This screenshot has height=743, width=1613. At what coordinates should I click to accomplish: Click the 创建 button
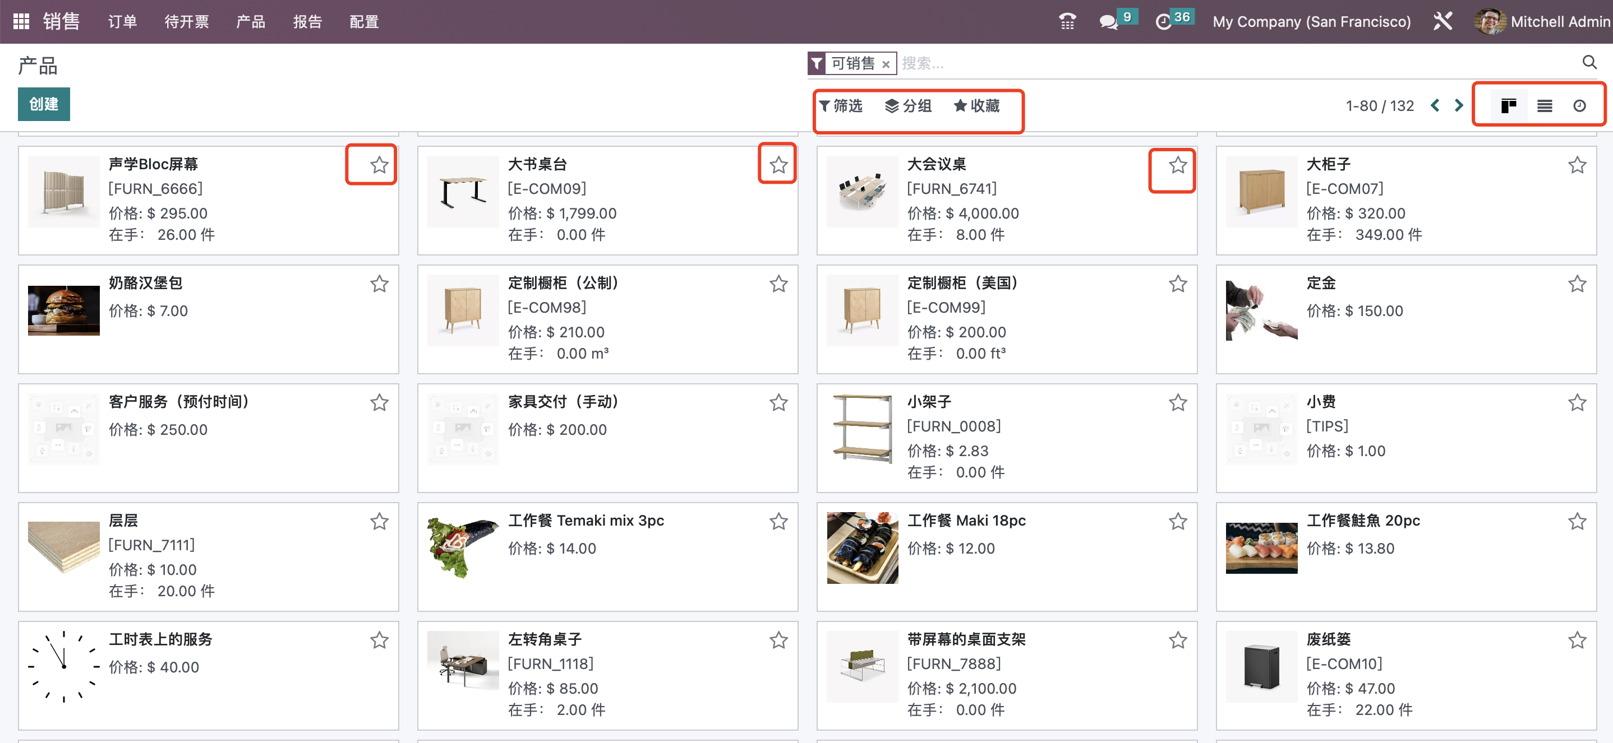43,104
